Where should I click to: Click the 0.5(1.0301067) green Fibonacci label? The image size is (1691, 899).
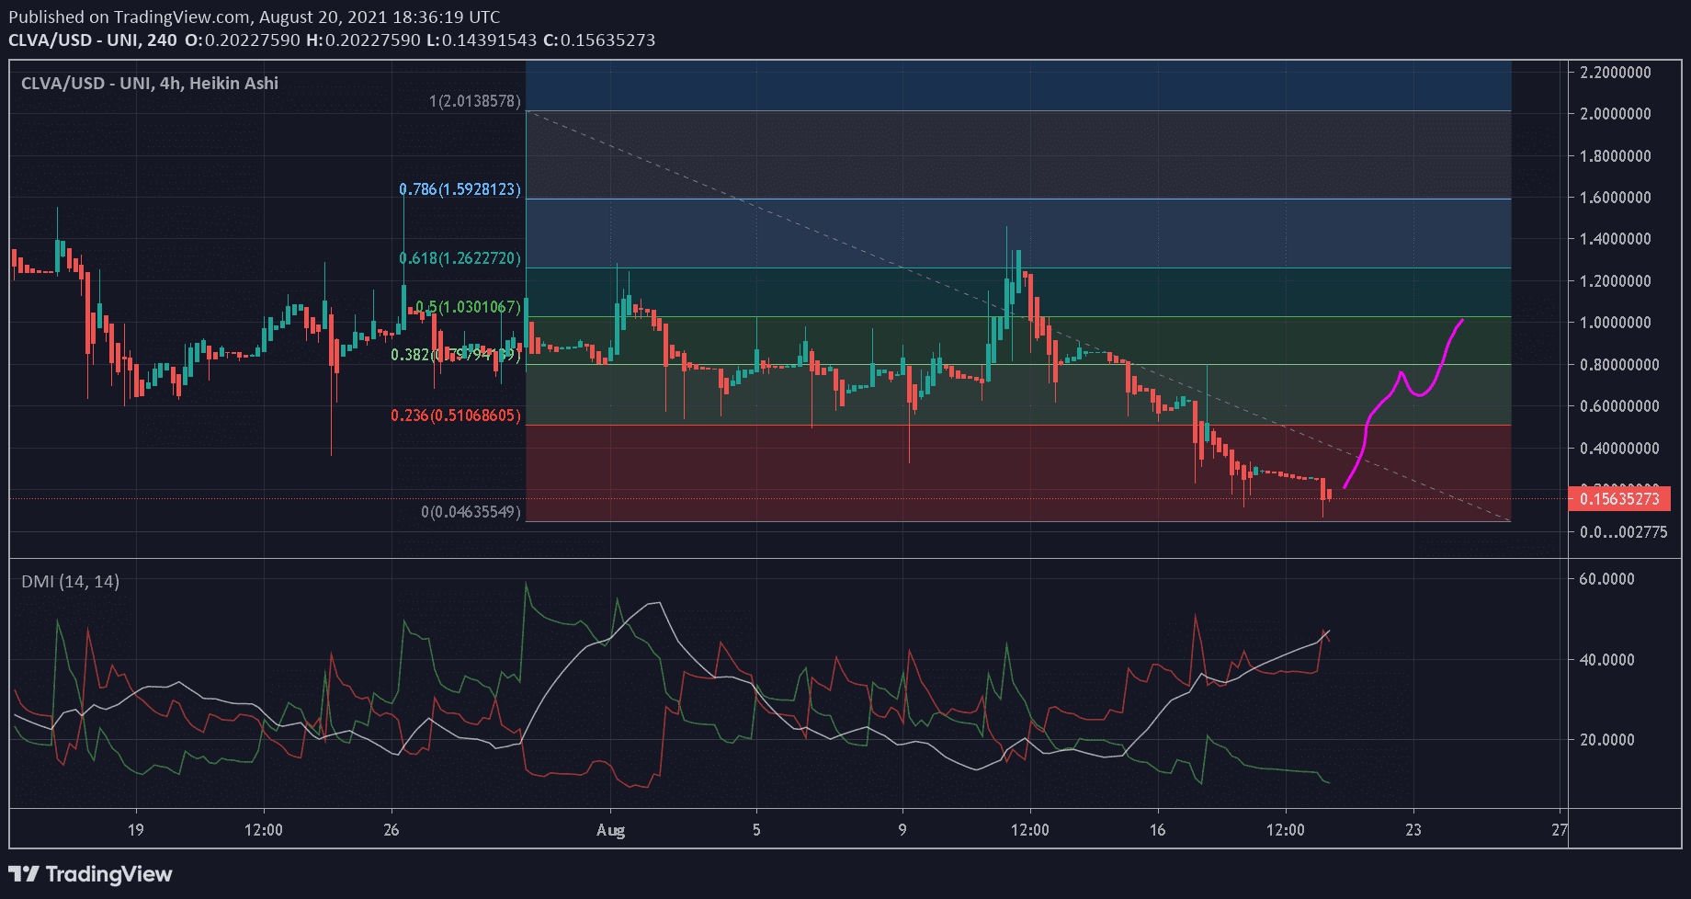click(x=468, y=307)
